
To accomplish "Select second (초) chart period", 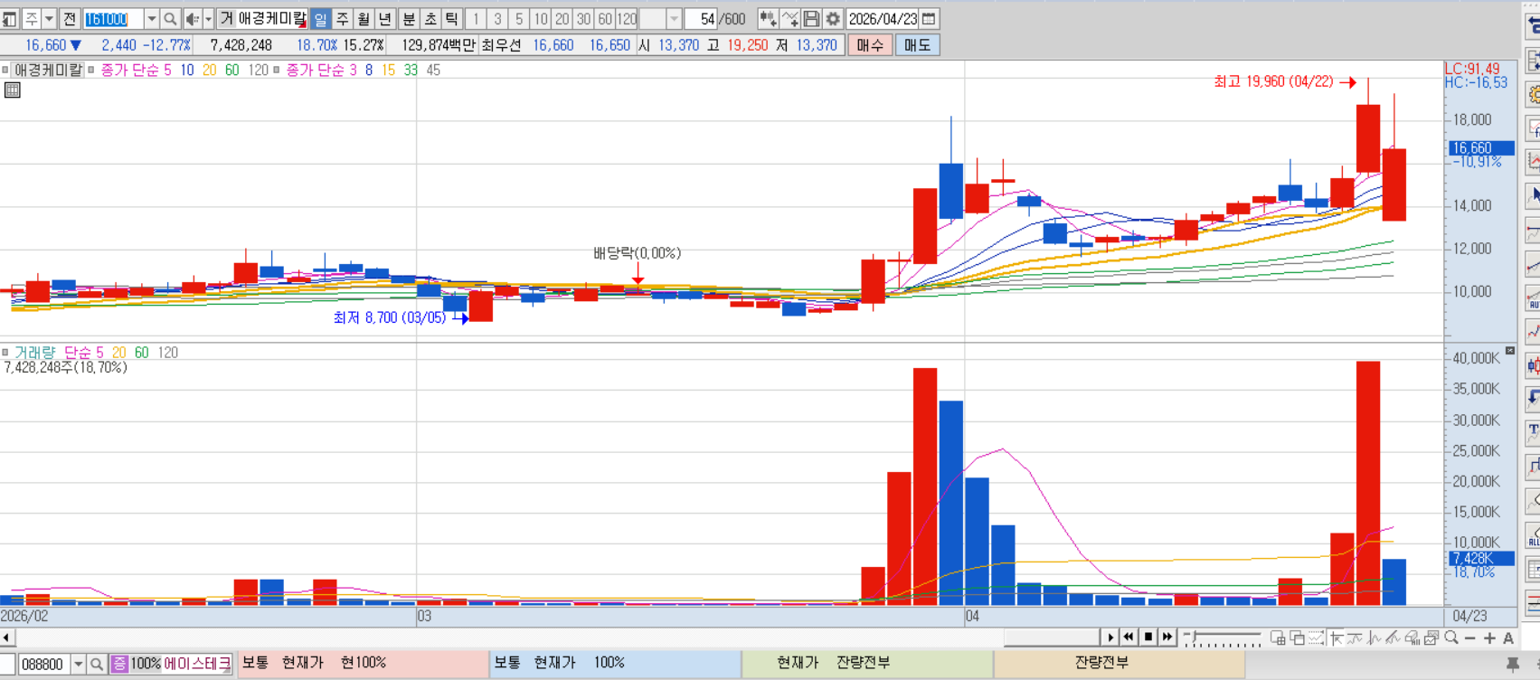I will (430, 19).
